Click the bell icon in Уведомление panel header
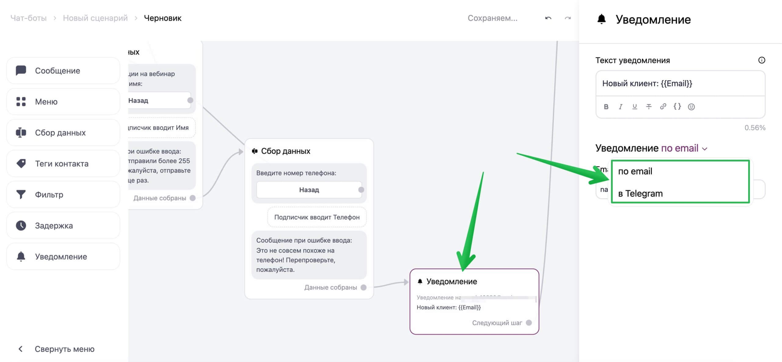Screen dimensions: 782x362 point(601,19)
